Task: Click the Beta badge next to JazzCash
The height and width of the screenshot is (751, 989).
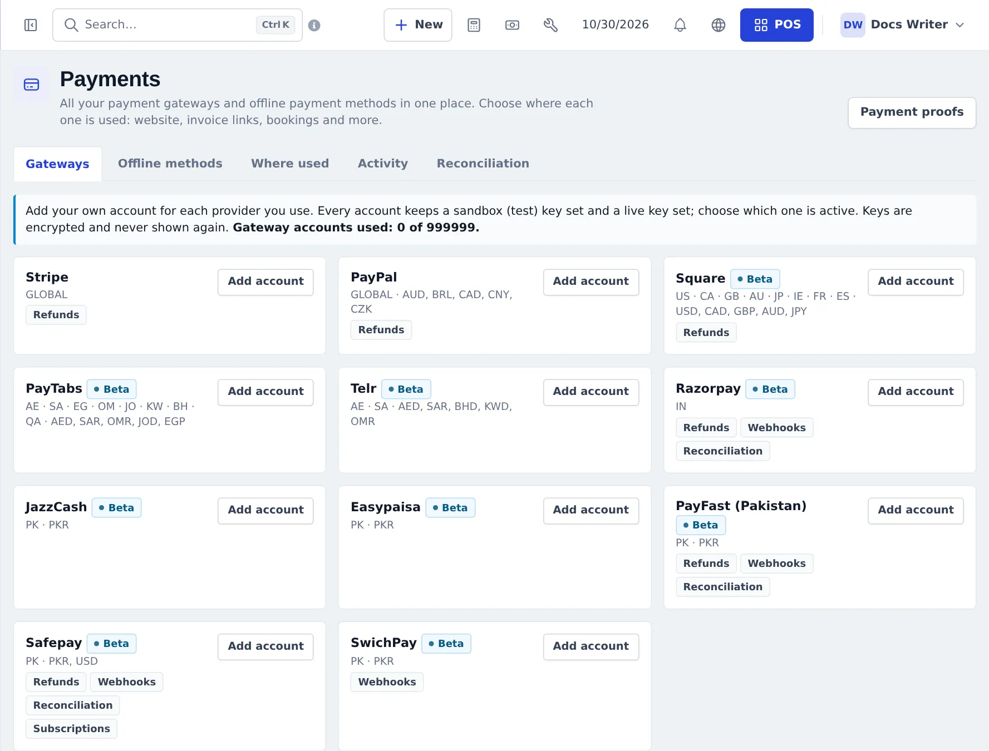Action: click(x=116, y=508)
